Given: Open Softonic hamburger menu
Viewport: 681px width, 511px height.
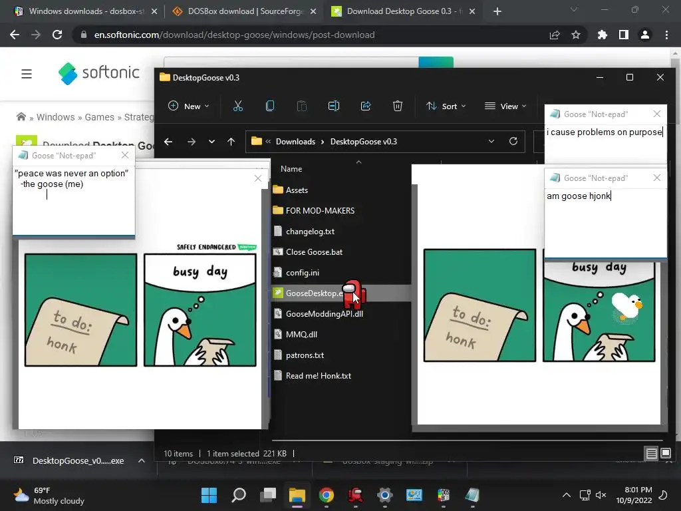Looking at the screenshot, I should click(27, 74).
